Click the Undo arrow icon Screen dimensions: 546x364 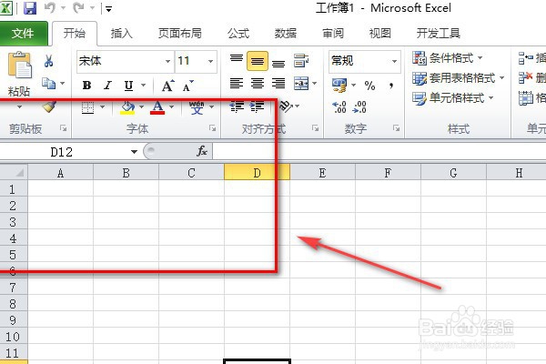(x=49, y=7)
